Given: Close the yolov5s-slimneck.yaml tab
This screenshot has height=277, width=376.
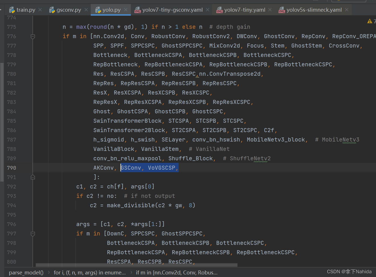Looking at the screenshot, I should [x=347, y=10].
